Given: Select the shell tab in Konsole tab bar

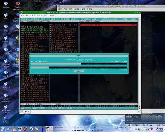Looking at the screenshot, I should tap(27, 112).
